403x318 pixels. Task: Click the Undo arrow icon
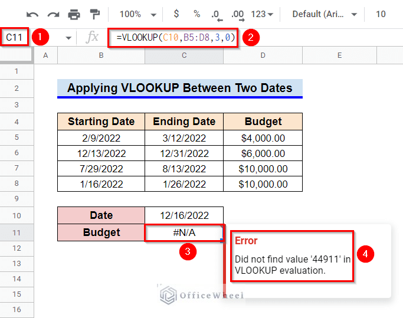[x=32, y=14]
